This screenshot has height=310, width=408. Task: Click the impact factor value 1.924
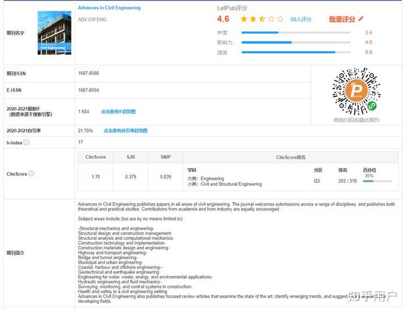(x=83, y=112)
